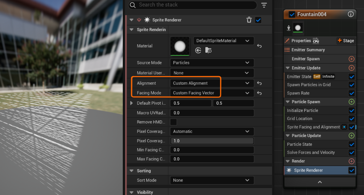Click the CPU sim target icon beside Properties

click(x=316, y=40)
